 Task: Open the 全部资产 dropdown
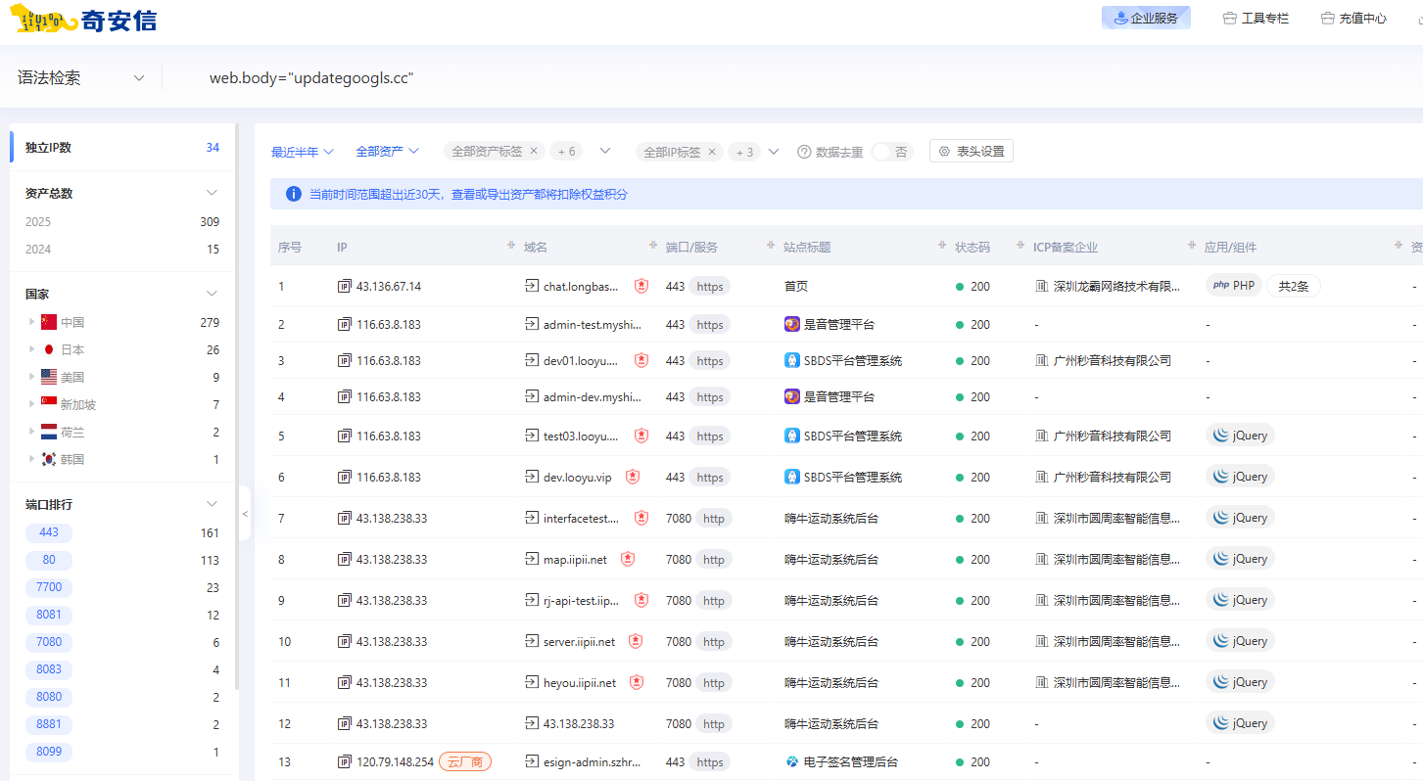click(x=387, y=152)
